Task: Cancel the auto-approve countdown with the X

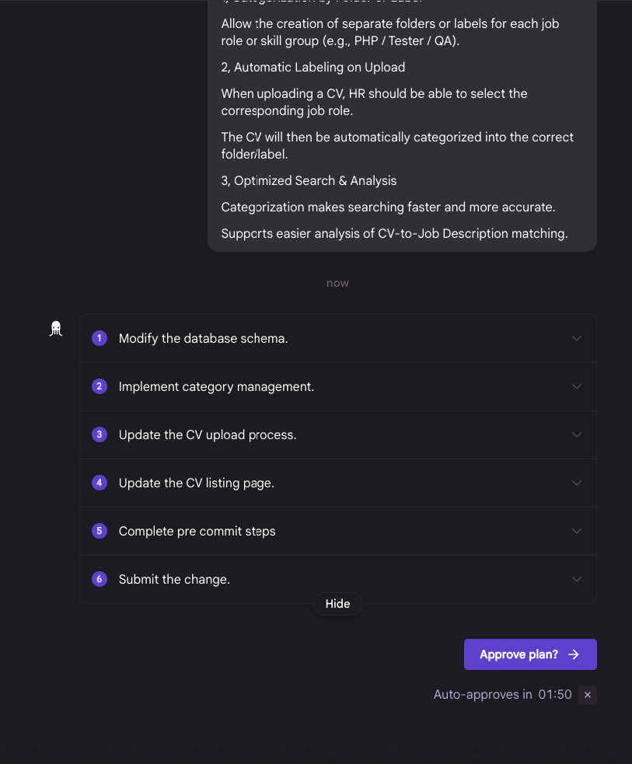Action: (x=588, y=695)
